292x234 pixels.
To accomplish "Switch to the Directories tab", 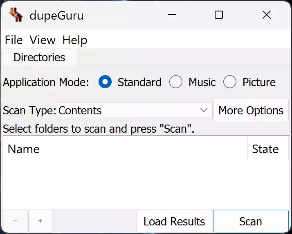I will coord(39,57).
